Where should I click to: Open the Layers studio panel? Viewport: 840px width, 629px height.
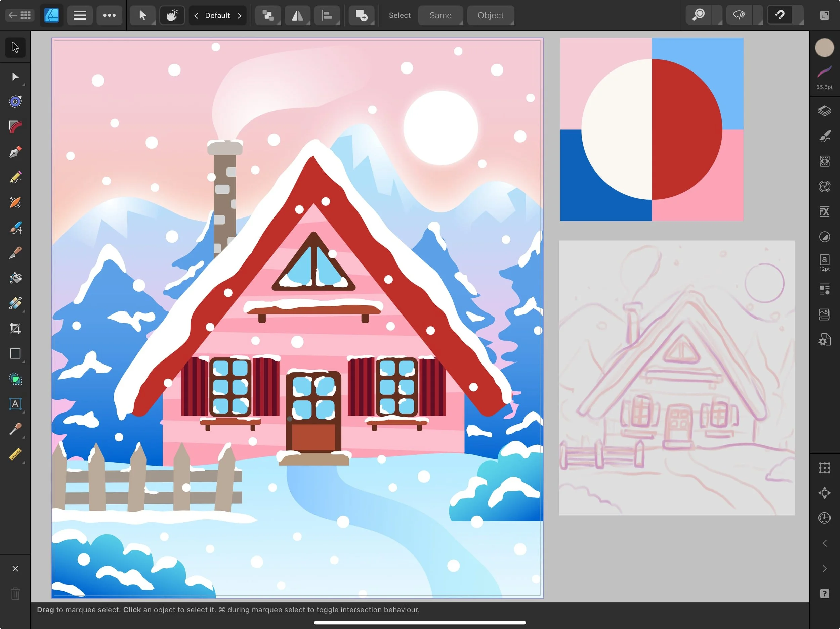[824, 111]
